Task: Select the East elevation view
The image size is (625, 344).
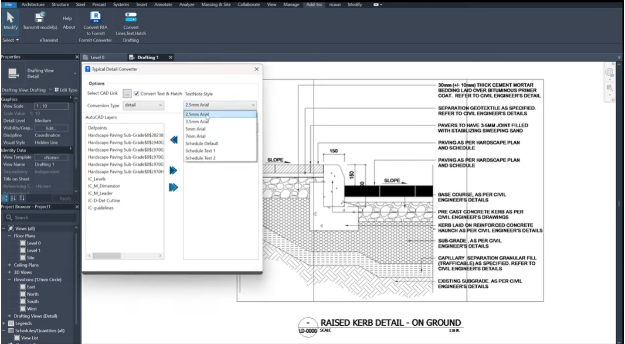Action: pyautogui.click(x=30, y=287)
